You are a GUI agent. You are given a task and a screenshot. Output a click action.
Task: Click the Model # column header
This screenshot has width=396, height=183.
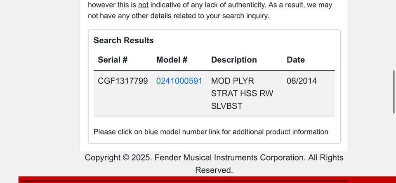point(172,60)
